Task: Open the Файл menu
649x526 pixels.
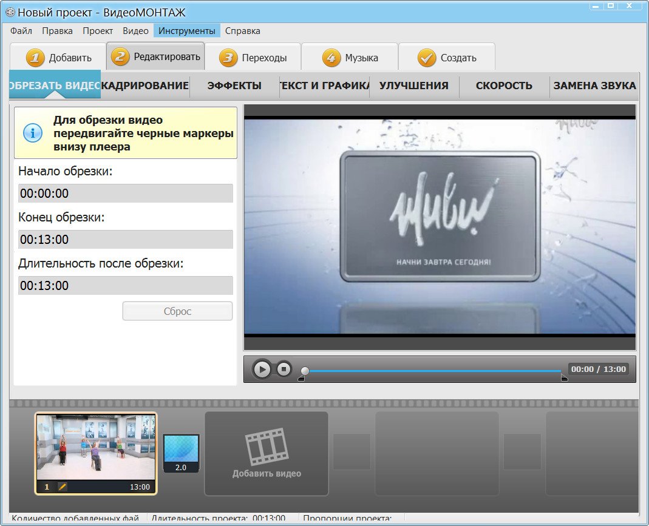Action: click(x=21, y=31)
